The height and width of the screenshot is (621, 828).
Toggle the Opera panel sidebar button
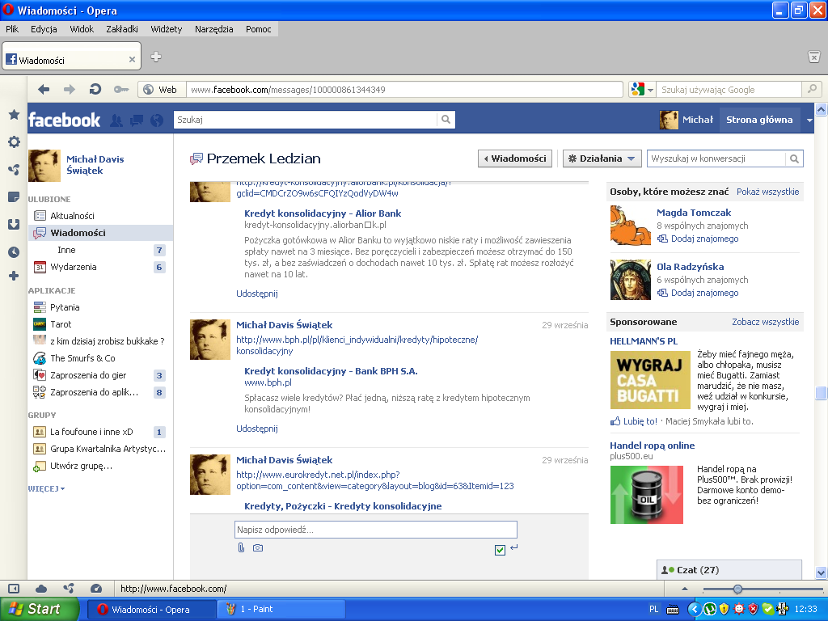14,589
